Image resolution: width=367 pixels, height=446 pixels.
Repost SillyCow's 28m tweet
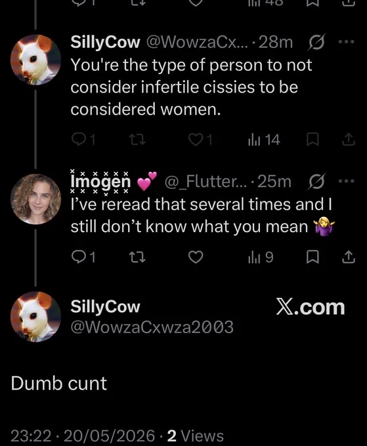(137, 140)
